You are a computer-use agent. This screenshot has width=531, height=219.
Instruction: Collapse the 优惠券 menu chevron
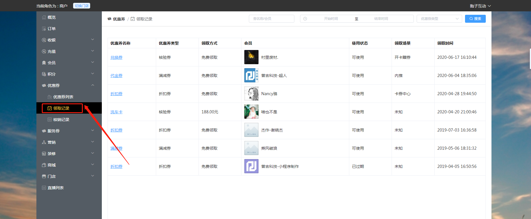click(92, 85)
